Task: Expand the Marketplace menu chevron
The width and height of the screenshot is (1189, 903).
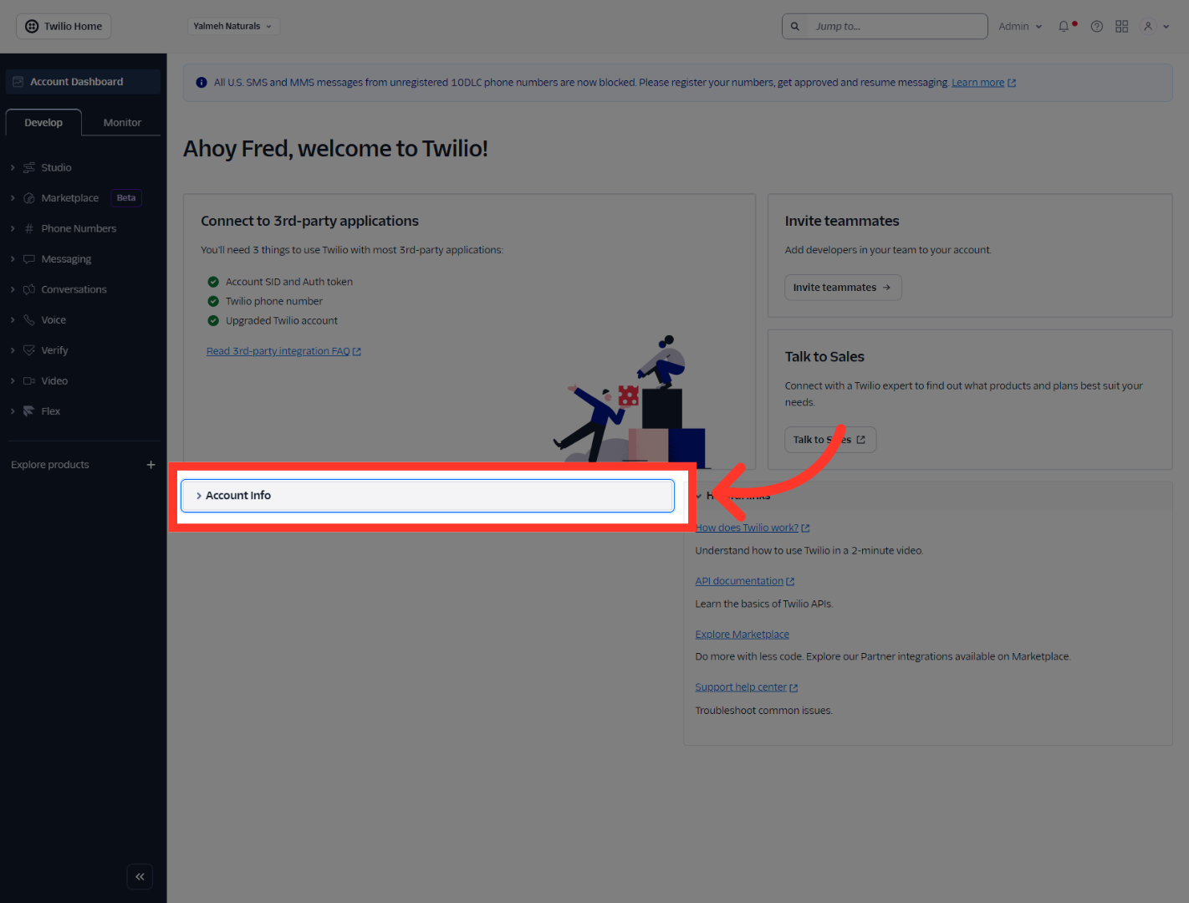Action: [13, 198]
